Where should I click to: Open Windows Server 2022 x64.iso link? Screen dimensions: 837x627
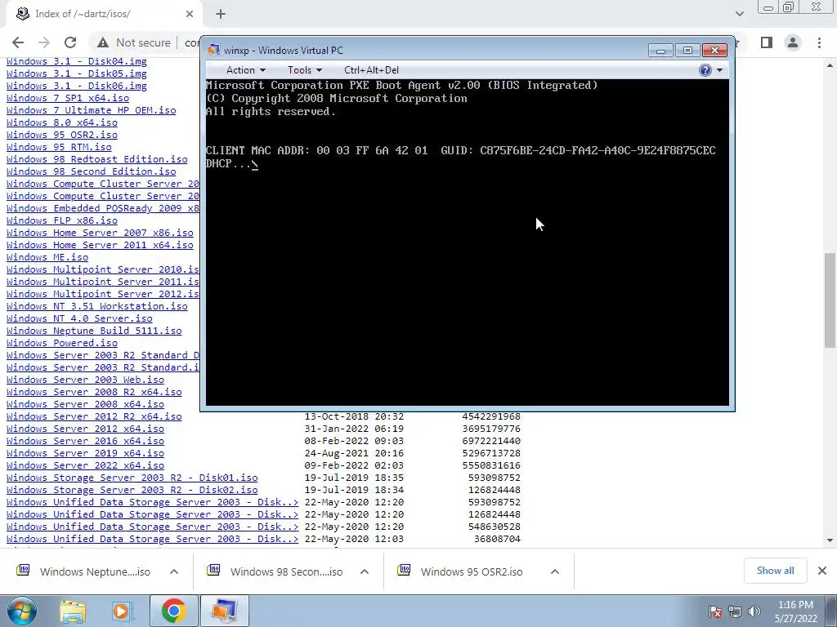(85, 466)
